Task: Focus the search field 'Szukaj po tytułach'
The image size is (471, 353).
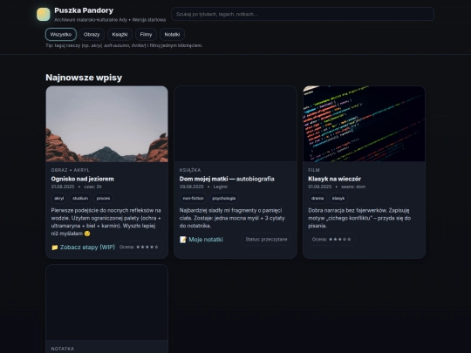Action: [303, 14]
